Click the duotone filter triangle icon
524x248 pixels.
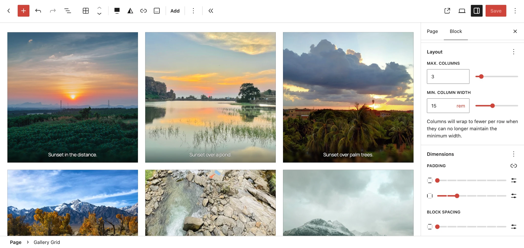click(130, 11)
